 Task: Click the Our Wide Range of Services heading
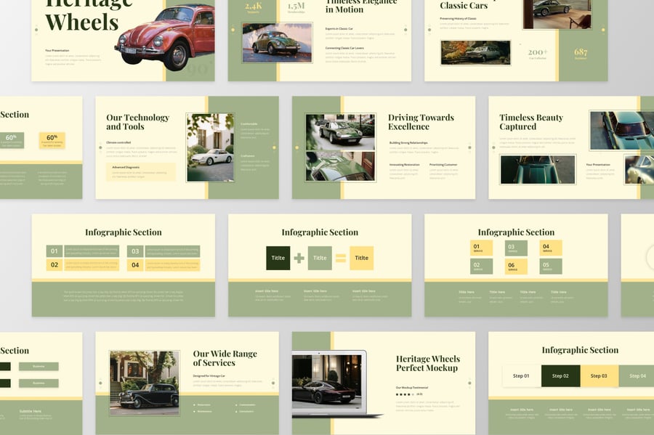click(225, 358)
